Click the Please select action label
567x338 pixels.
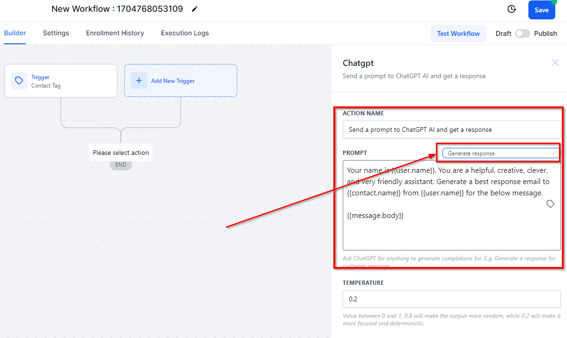(121, 153)
